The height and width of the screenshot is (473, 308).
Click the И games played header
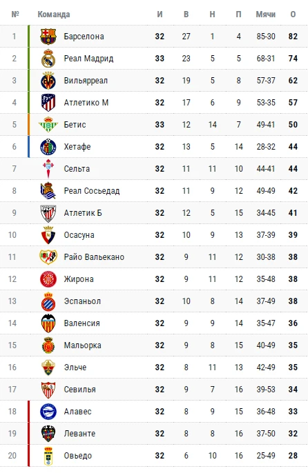coord(160,14)
